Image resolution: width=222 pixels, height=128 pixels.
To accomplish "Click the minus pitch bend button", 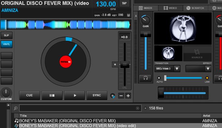I will coord(121,96).
